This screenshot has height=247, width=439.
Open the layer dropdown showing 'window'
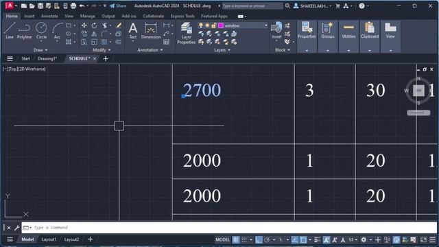[233, 25]
